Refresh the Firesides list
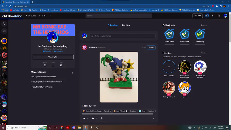The width and height of the screenshot is (231, 130). [204, 53]
